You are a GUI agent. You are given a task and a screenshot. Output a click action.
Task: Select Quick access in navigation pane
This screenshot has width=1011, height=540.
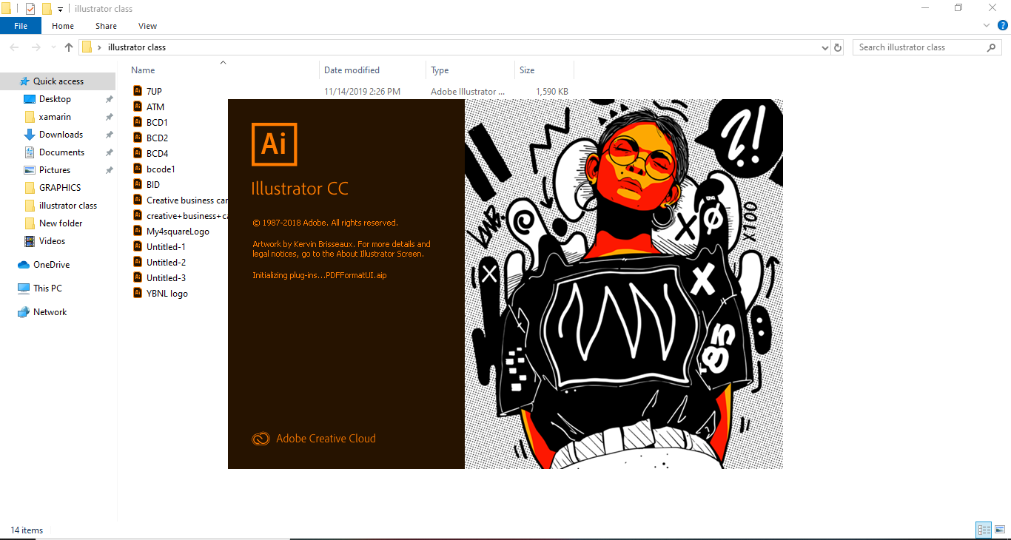point(58,81)
